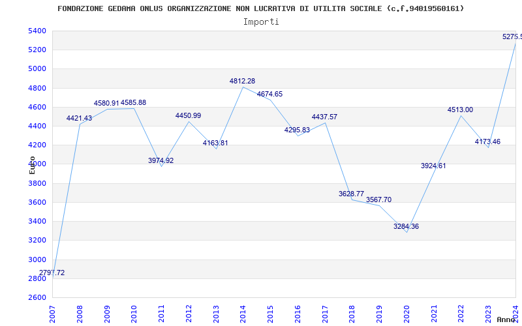
Task: Select the data label 4450.99
Action: pyautogui.click(x=188, y=115)
